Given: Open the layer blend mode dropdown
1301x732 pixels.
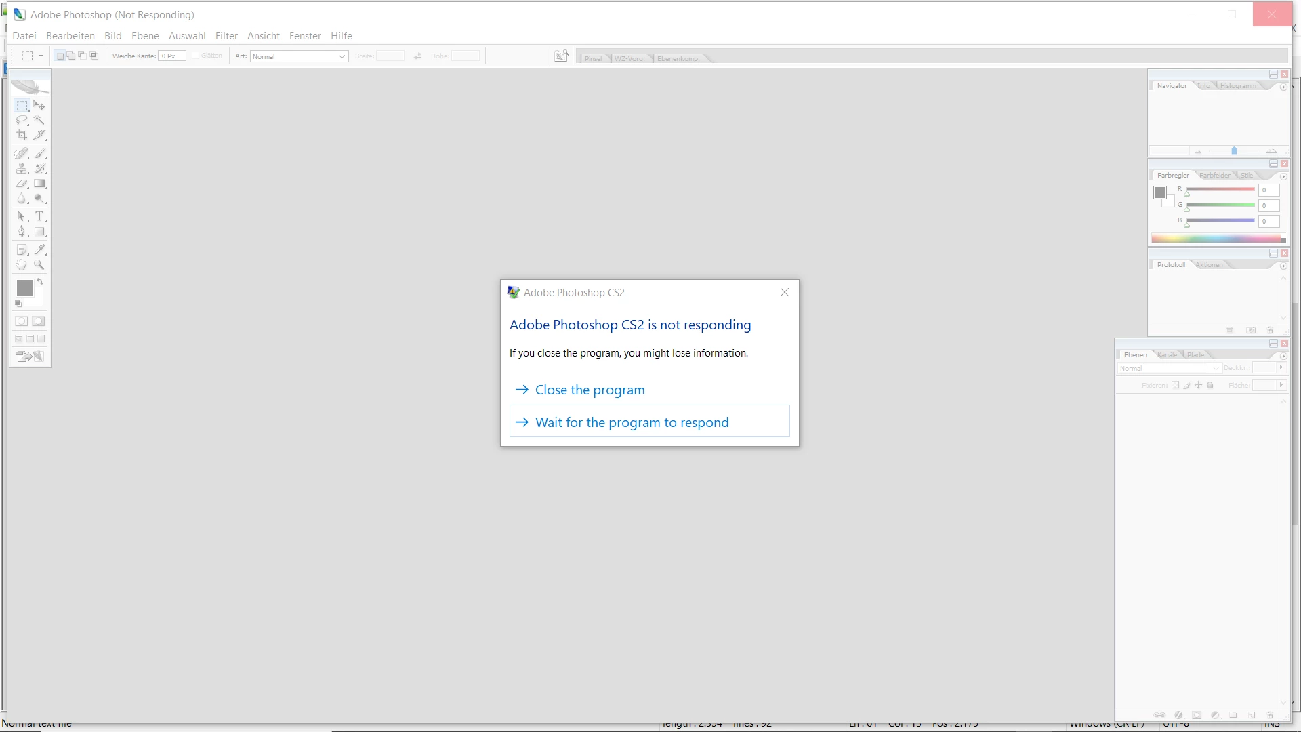Looking at the screenshot, I should [1169, 368].
